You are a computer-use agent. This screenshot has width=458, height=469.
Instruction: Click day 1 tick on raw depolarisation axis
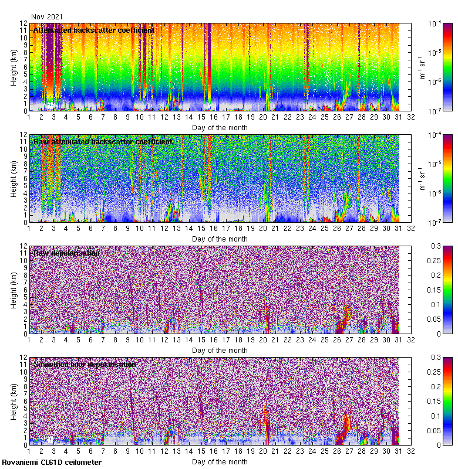[29, 341]
